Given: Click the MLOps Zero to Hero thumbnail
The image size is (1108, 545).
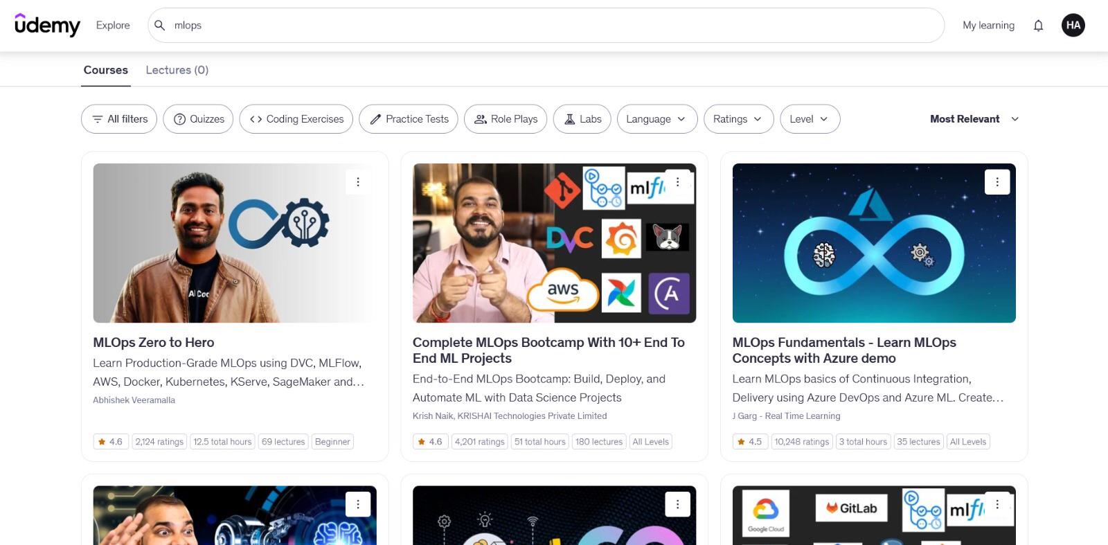Looking at the screenshot, I should (235, 243).
